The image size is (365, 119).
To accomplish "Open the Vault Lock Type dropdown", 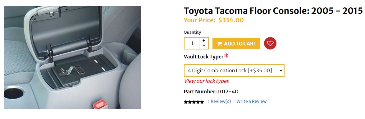I will pyautogui.click(x=234, y=70).
